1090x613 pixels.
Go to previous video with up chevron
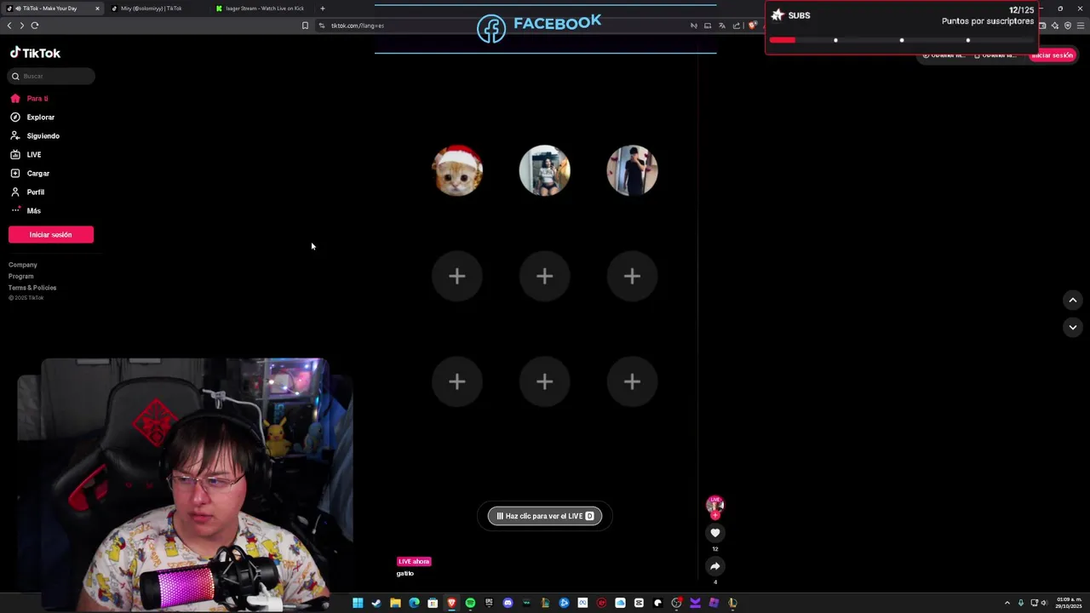1073,300
